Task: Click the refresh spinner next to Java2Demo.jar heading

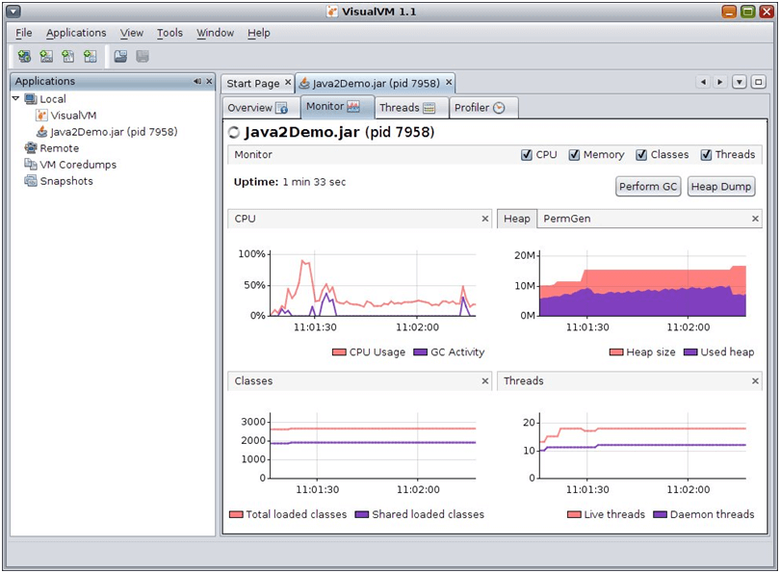Action: (233, 132)
